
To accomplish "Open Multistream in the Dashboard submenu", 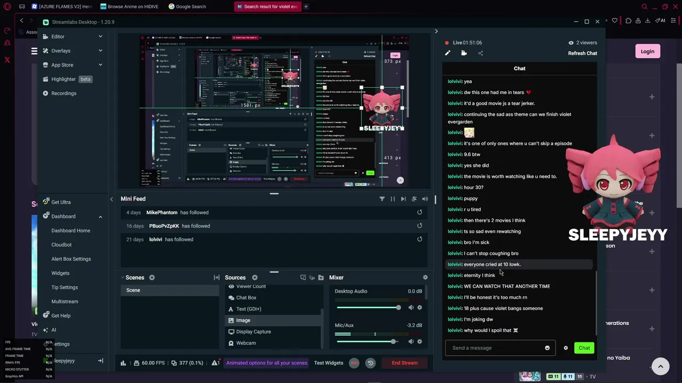I will click(64, 302).
